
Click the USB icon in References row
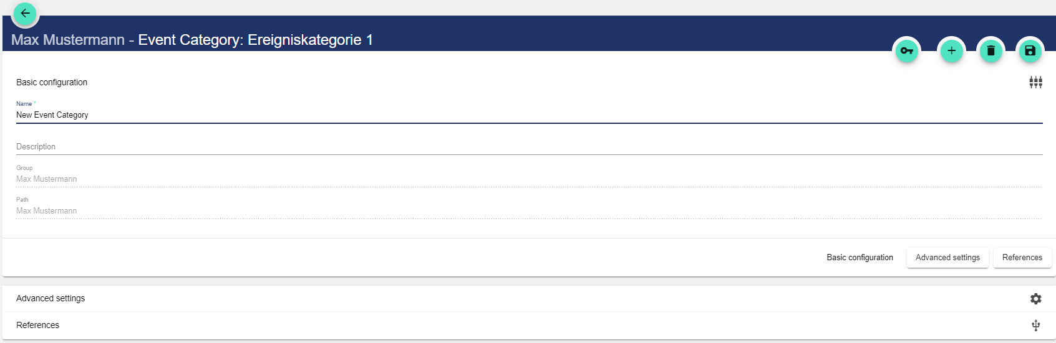(1035, 326)
